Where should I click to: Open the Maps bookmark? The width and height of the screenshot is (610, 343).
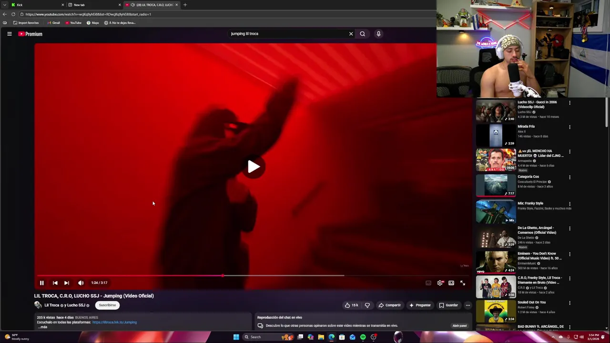point(93,23)
